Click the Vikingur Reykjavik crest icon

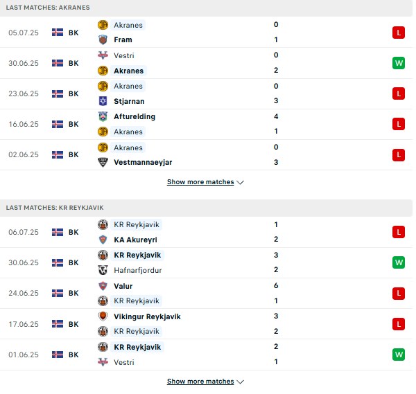pos(103,316)
